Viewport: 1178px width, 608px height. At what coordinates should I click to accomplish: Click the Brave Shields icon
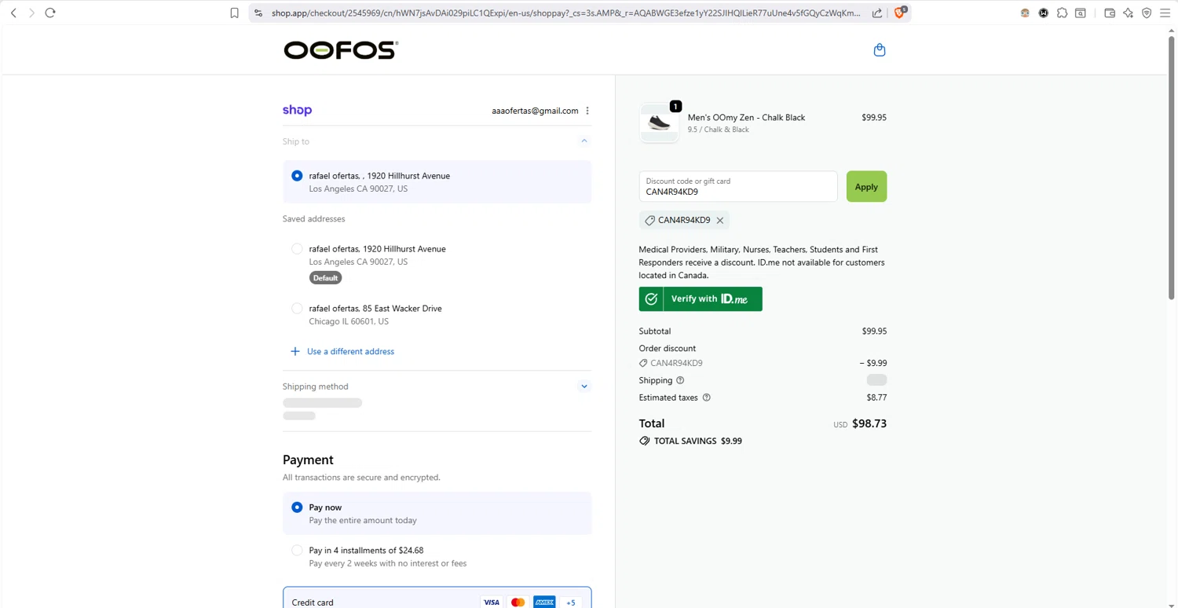pos(900,13)
